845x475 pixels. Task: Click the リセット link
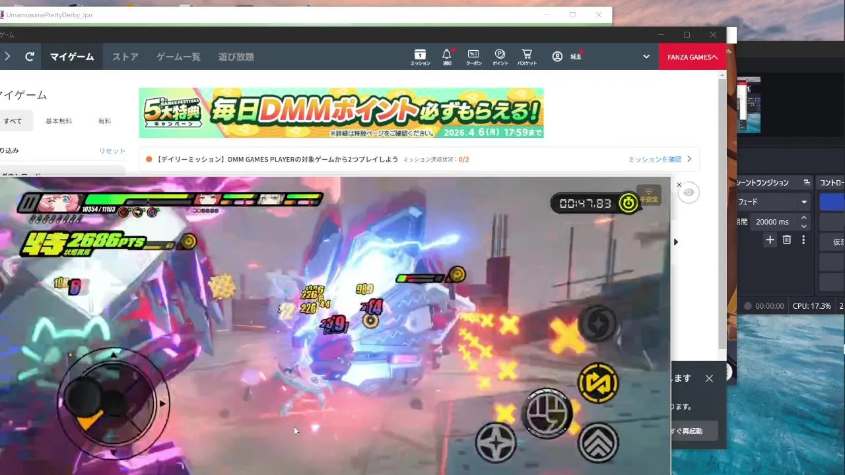[112, 150]
